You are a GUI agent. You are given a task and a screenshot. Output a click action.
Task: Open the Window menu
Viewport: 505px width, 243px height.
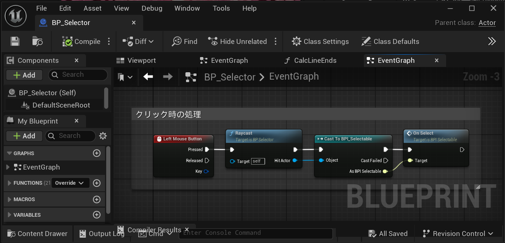187,8
